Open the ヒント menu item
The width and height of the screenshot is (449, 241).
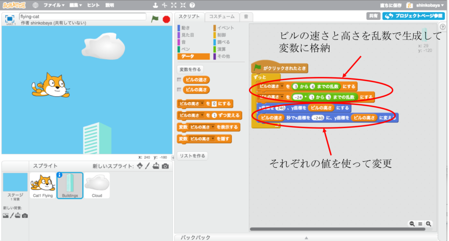tap(93, 5)
